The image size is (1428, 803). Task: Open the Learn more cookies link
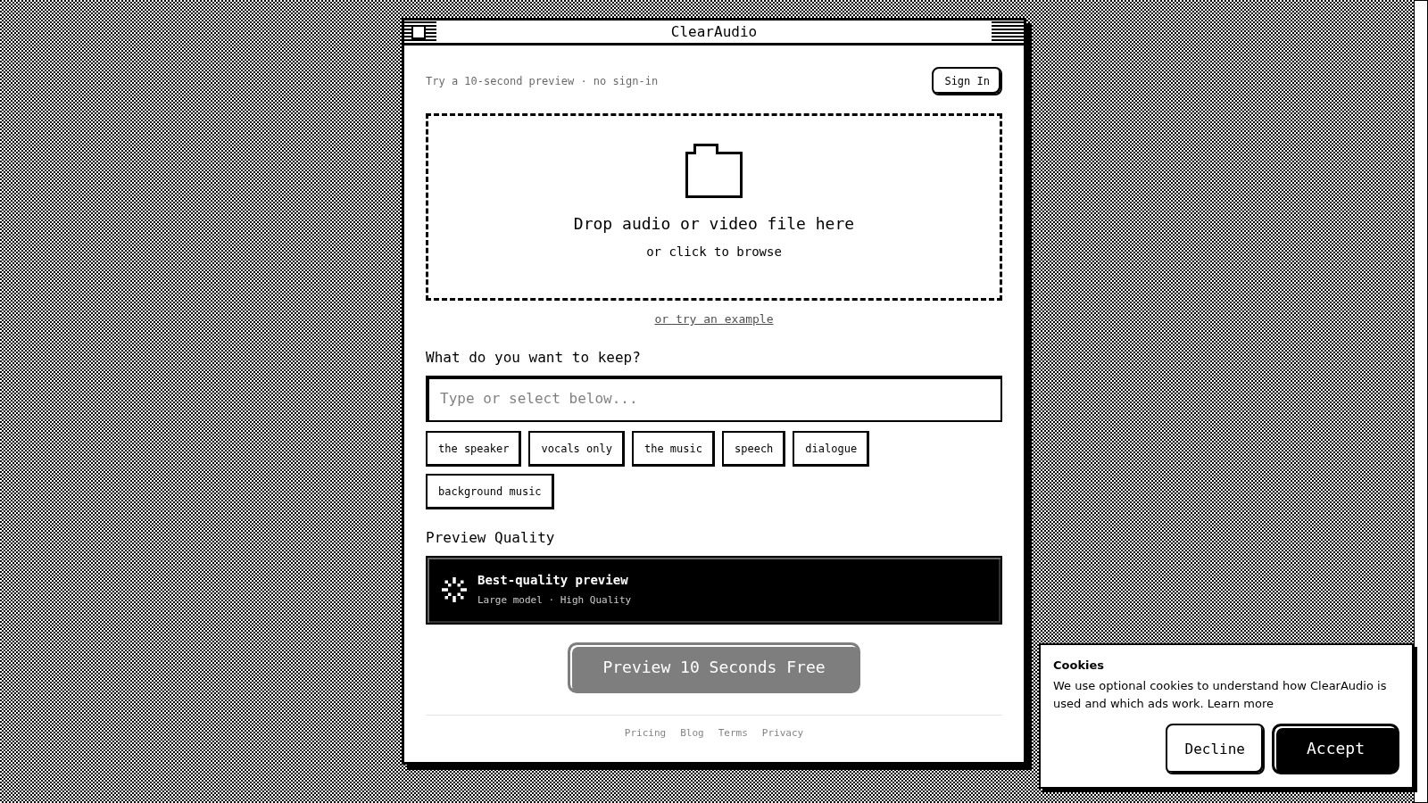click(x=1240, y=704)
